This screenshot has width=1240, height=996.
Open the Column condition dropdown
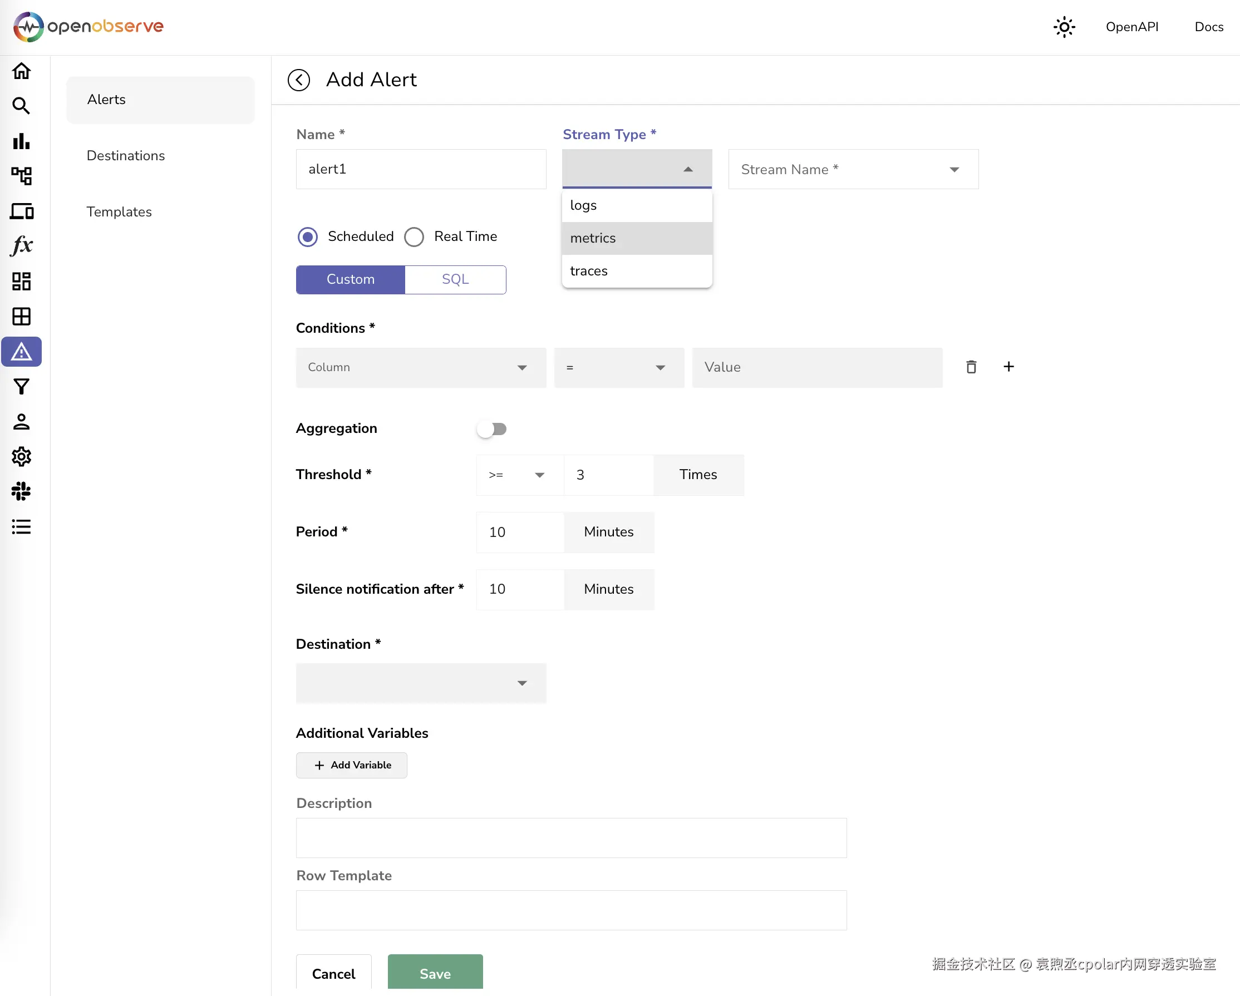tap(420, 367)
